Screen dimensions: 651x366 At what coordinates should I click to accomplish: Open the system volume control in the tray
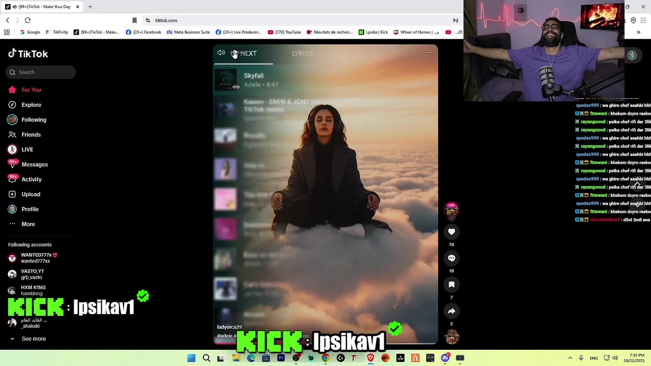[x=615, y=358]
